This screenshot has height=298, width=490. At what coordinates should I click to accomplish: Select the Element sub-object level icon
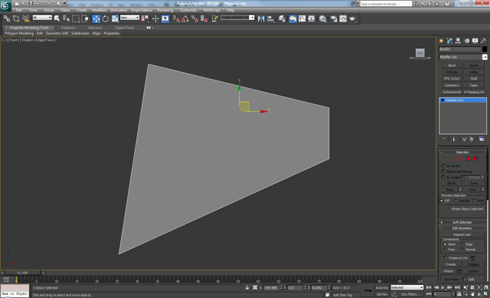475,159
